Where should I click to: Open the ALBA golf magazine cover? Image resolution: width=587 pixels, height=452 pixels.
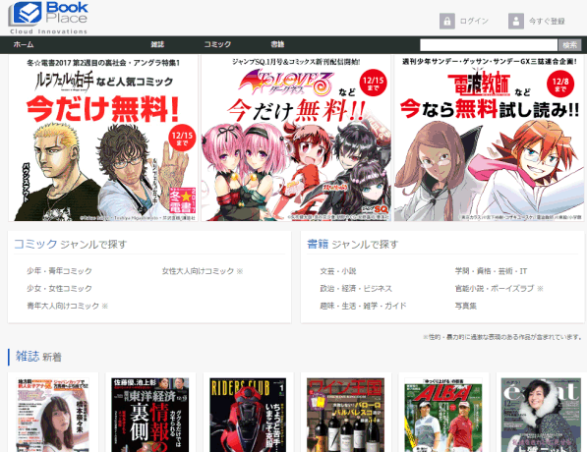point(443,415)
